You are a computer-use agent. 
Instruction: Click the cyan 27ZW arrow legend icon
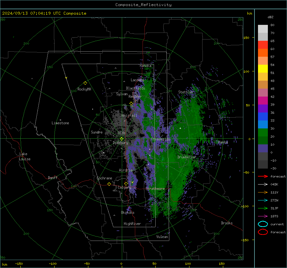[x=263, y=200]
